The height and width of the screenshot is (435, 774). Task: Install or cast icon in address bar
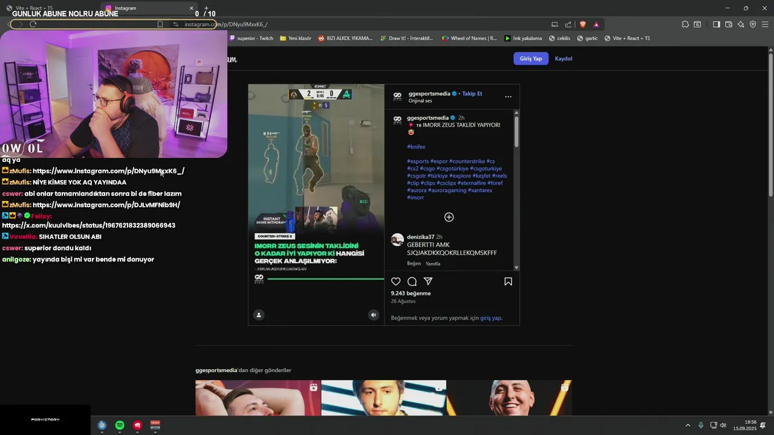pos(554,24)
